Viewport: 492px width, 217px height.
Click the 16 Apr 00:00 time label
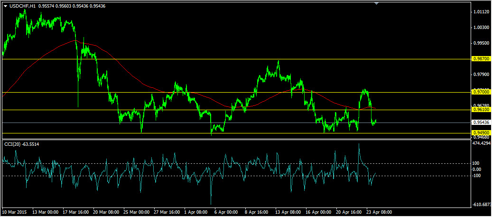(319, 212)
